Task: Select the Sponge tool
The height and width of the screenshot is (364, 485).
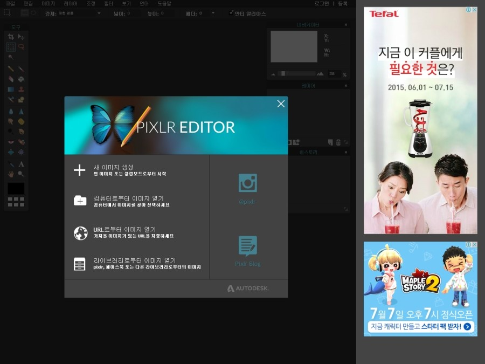Action: coord(21,121)
